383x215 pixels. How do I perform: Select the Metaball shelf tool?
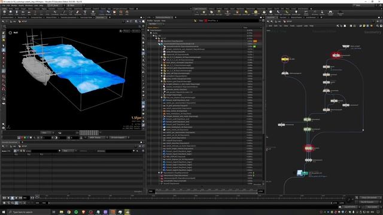[x=108, y=12]
